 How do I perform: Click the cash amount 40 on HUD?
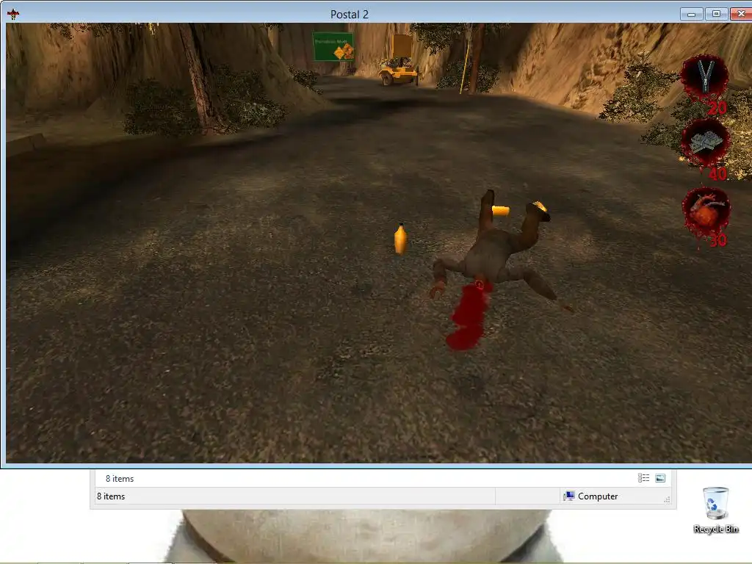tap(717, 174)
